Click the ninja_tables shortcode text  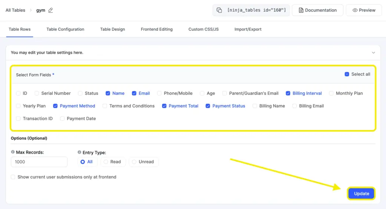[x=256, y=10]
